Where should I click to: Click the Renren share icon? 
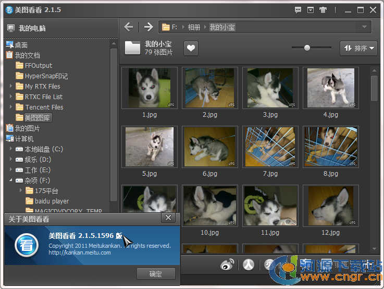[249, 265]
